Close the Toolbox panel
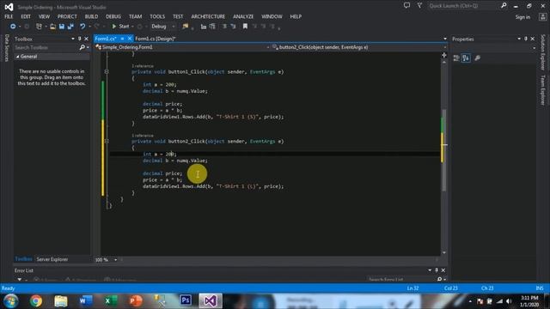This screenshot has height=309, width=550. point(86,39)
